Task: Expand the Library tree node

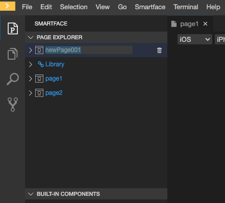Action: (31, 64)
